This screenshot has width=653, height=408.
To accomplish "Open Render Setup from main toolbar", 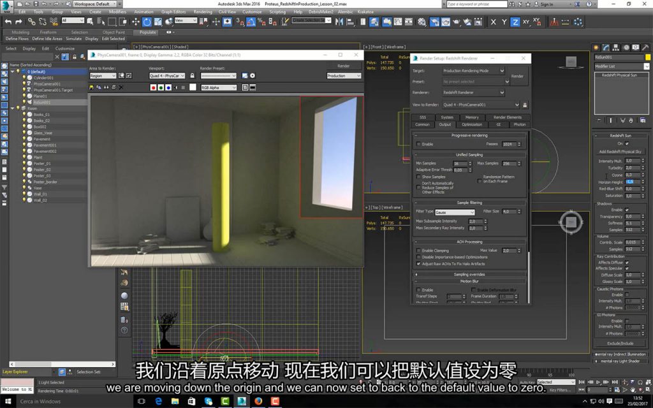I will click(x=434, y=22).
